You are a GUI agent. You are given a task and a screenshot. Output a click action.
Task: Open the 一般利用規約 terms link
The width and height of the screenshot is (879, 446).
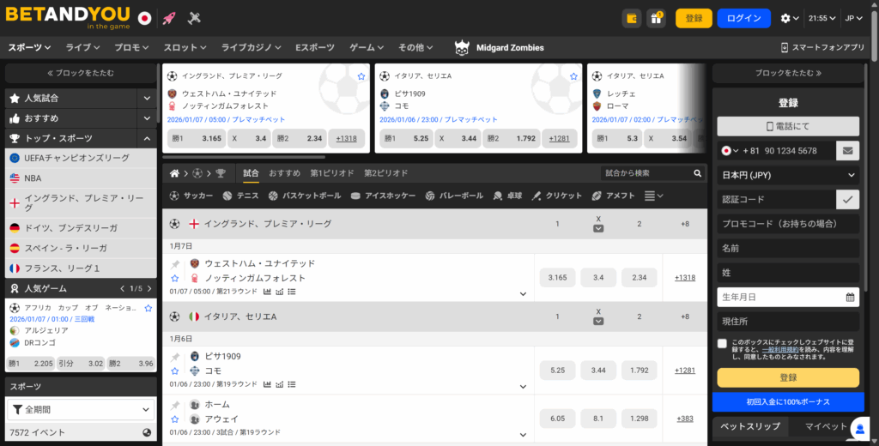tap(780, 349)
